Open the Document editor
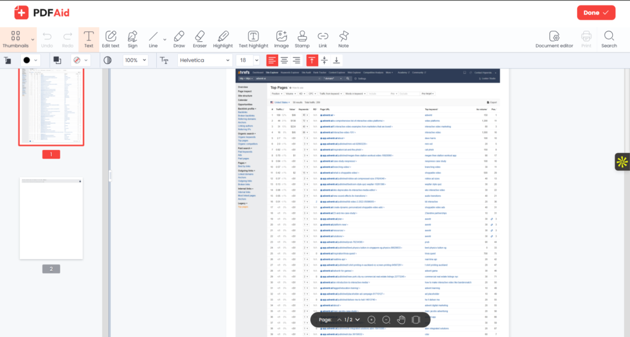The width and height of the screenshot is (630, 337). [x=554, y=39]
